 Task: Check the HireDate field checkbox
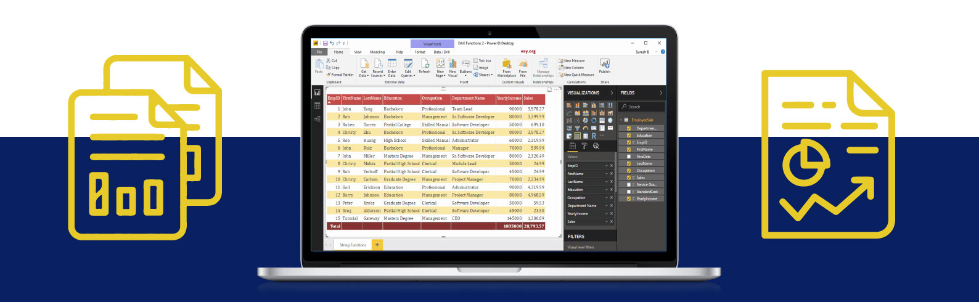[x=629, y=157]
